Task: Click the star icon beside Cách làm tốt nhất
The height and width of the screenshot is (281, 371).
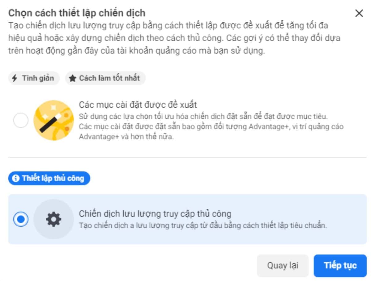Action: [73, 79]
